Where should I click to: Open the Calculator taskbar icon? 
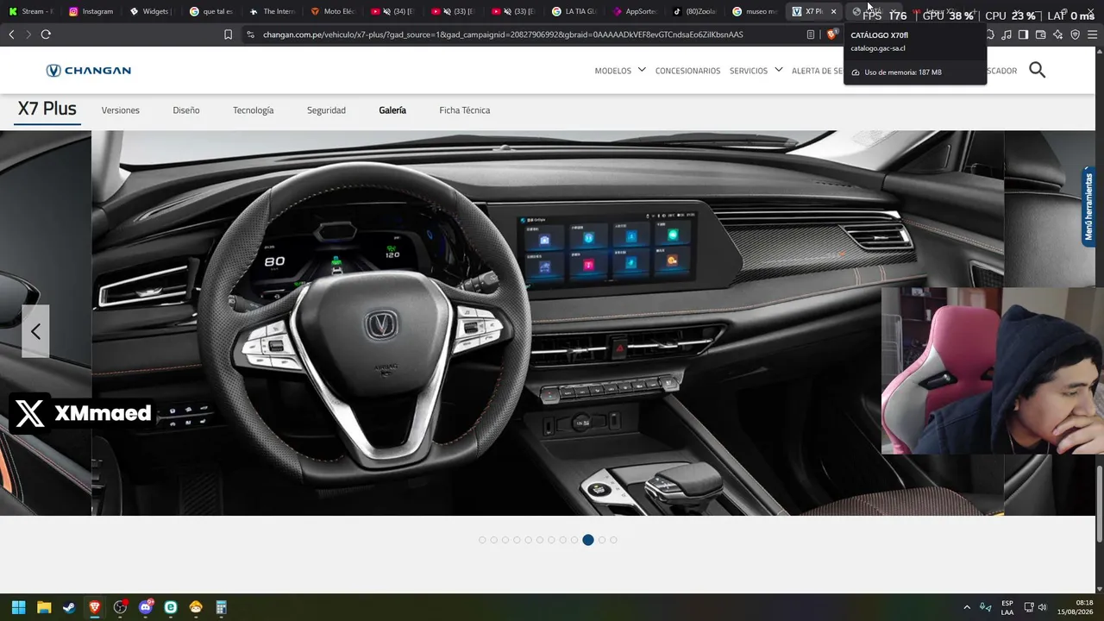click(222, 607)
